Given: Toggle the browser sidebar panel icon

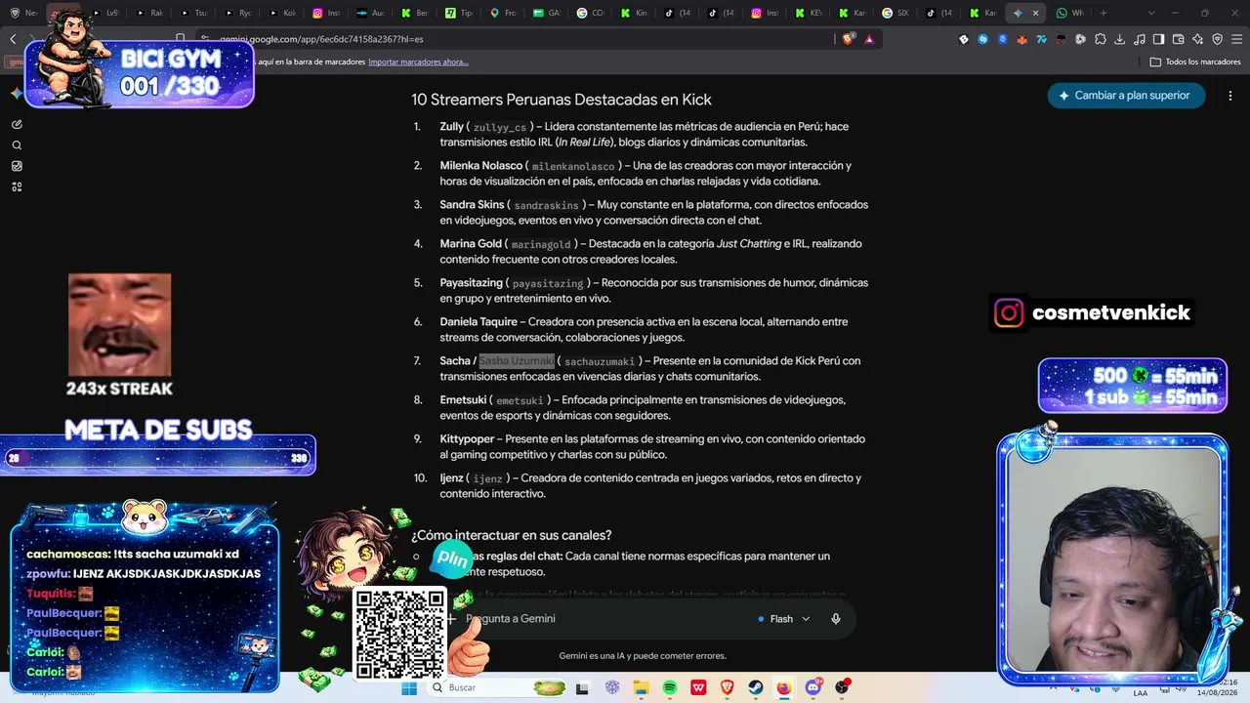Looking at the screenshot, I should coord(1158,39).
